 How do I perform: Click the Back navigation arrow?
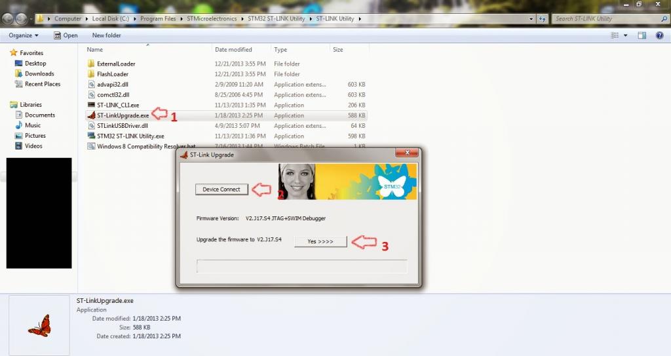pos(8,19)
